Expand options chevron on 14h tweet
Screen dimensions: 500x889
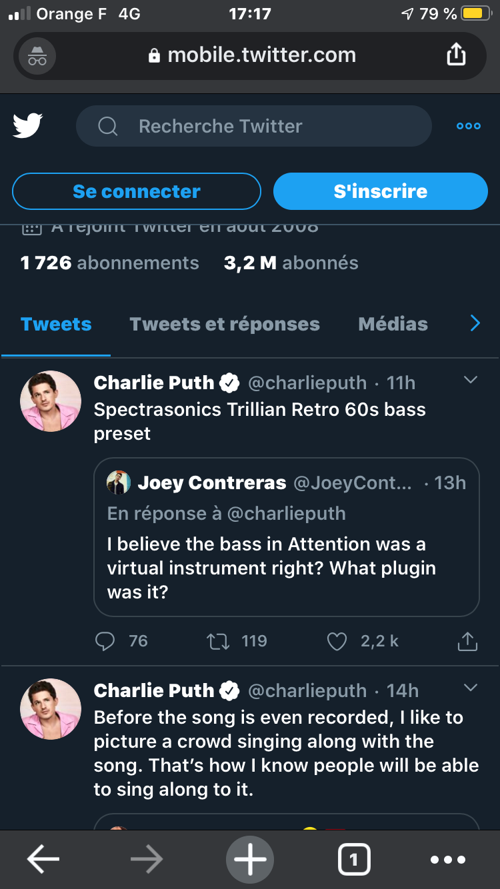471,688
